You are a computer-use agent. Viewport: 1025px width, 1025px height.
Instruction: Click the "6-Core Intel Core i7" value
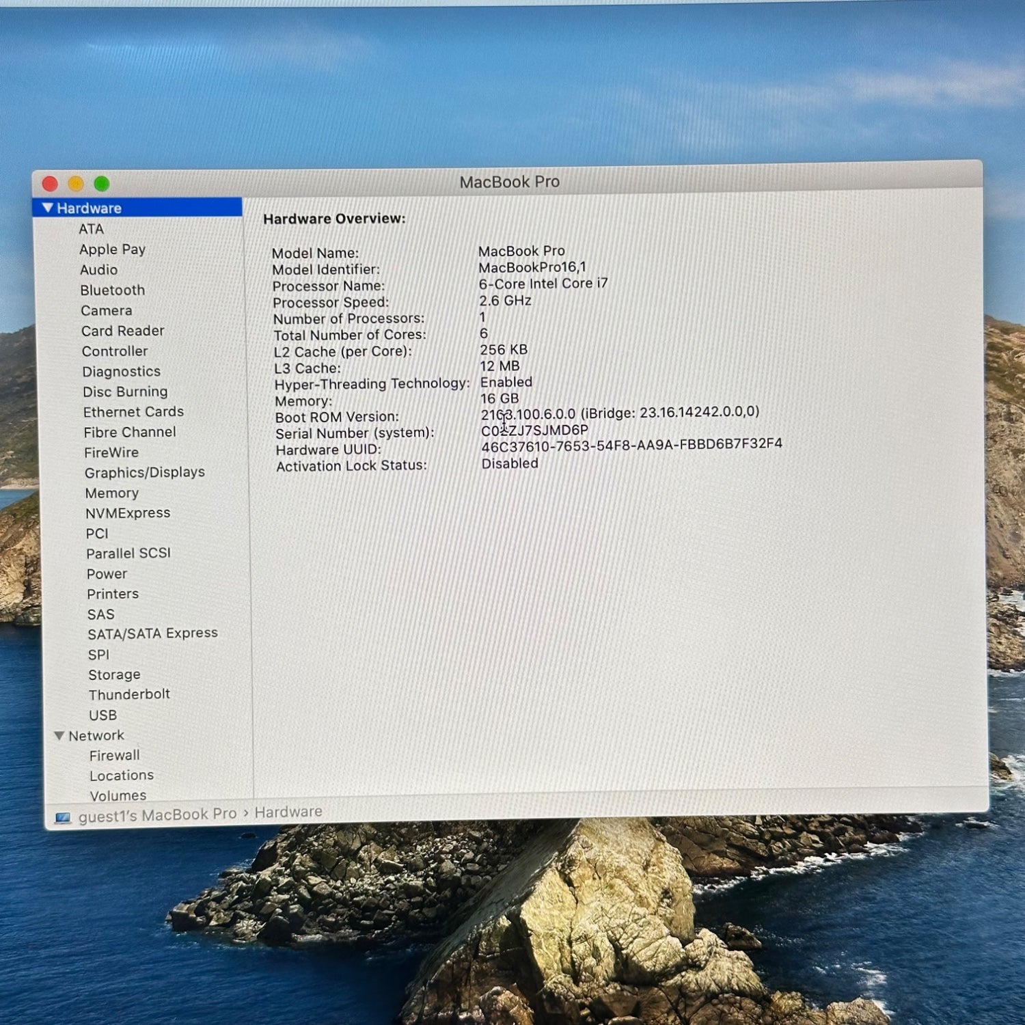[543, 284]
